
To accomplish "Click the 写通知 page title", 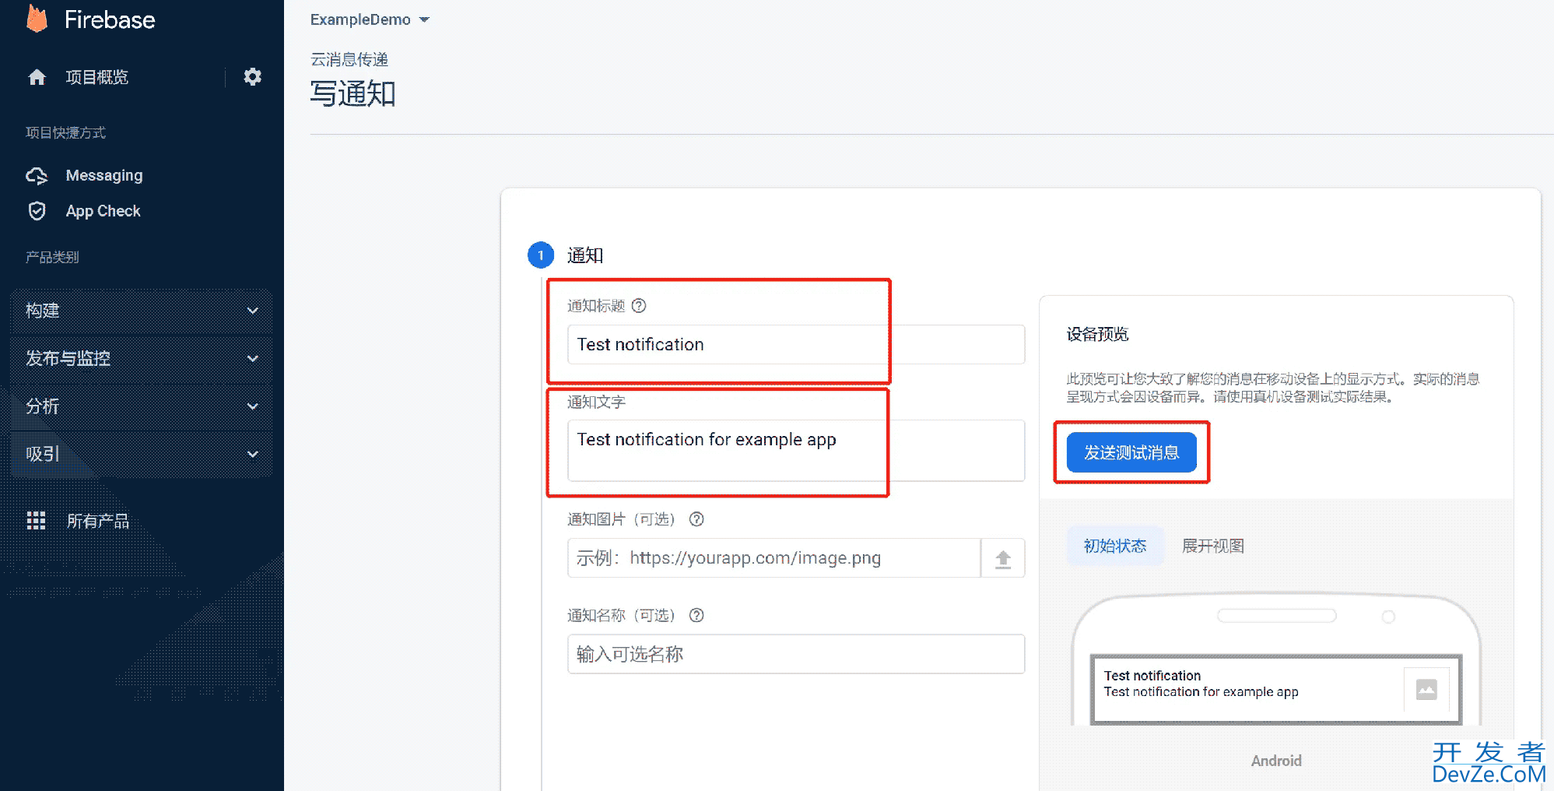I will tap(353, 93).
